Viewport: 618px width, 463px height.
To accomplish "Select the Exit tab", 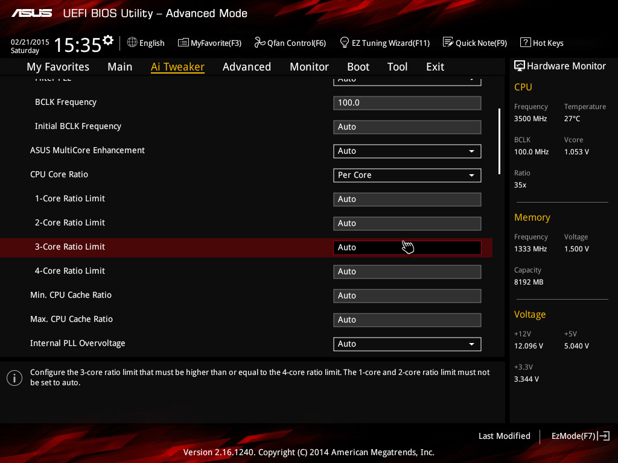I will [435, 67].
